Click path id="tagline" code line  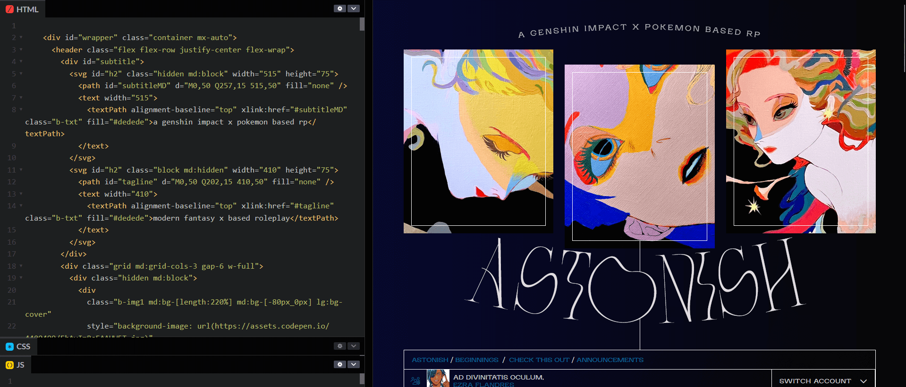point(206,181)
